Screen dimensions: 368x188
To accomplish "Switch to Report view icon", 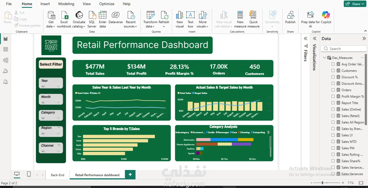I will point(5,39).
